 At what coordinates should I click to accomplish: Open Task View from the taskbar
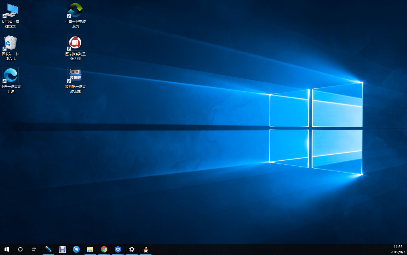click(34, 249)
